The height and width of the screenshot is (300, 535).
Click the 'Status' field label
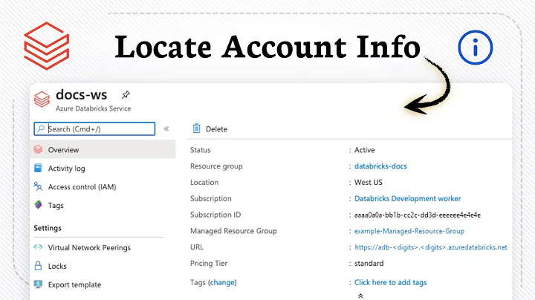(201, 150)
